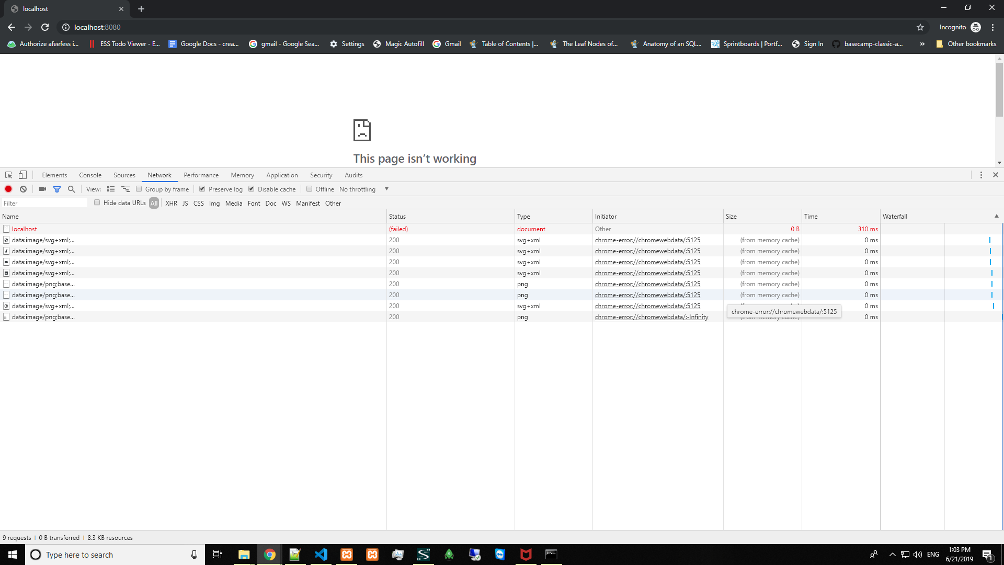Toggle the network filter funnel icon

(x=57, y=189)
